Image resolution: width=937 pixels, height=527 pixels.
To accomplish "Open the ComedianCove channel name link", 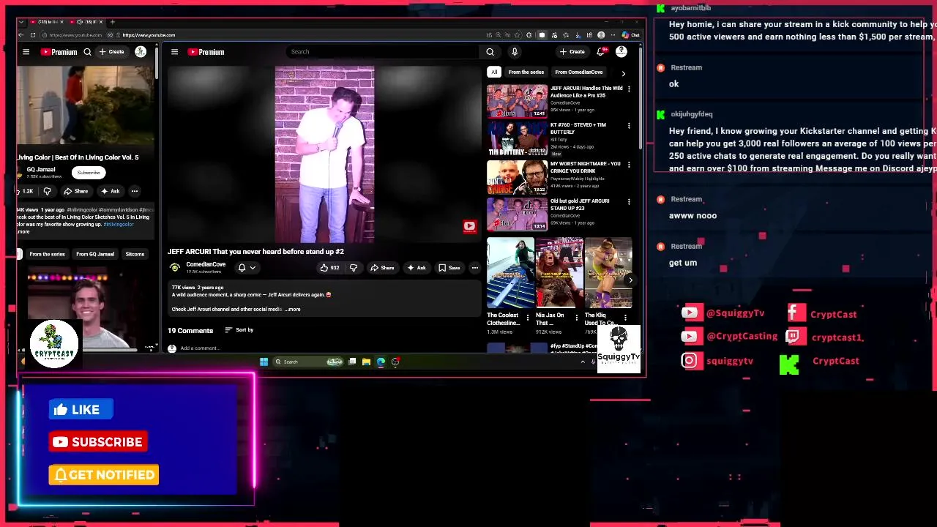I will point(206,264).
